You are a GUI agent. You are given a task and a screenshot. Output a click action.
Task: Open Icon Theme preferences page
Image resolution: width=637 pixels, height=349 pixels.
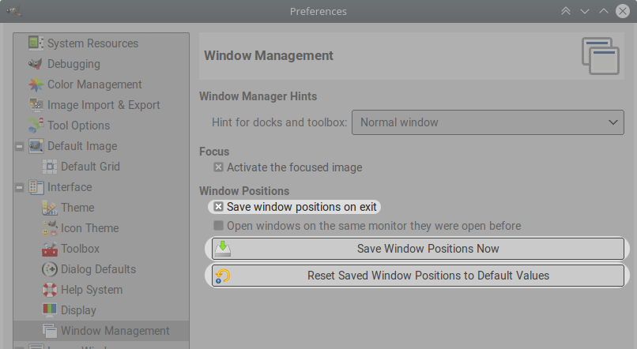point(89,228)
